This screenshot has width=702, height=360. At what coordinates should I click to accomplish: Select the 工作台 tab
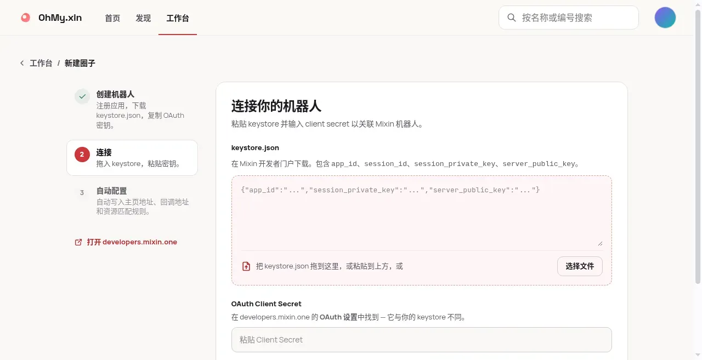click(178, 18)
